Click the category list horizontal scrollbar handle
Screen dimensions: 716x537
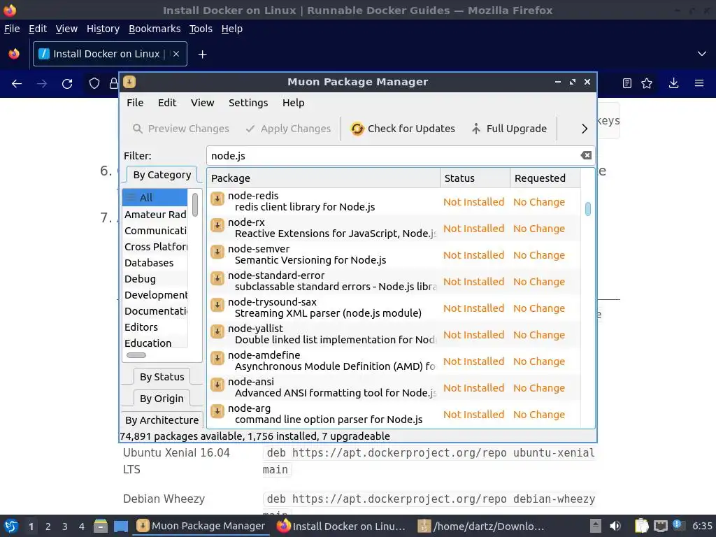[136, 355]
